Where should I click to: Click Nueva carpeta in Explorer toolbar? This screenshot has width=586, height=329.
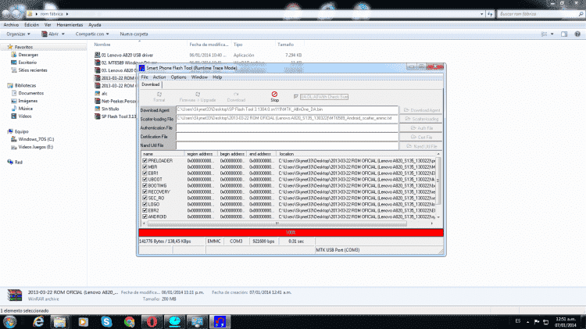click(x=134, y=34)
